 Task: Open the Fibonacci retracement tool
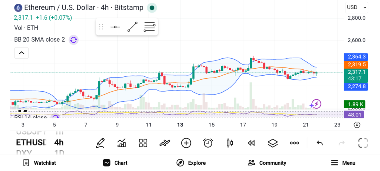tap(149, 27)
